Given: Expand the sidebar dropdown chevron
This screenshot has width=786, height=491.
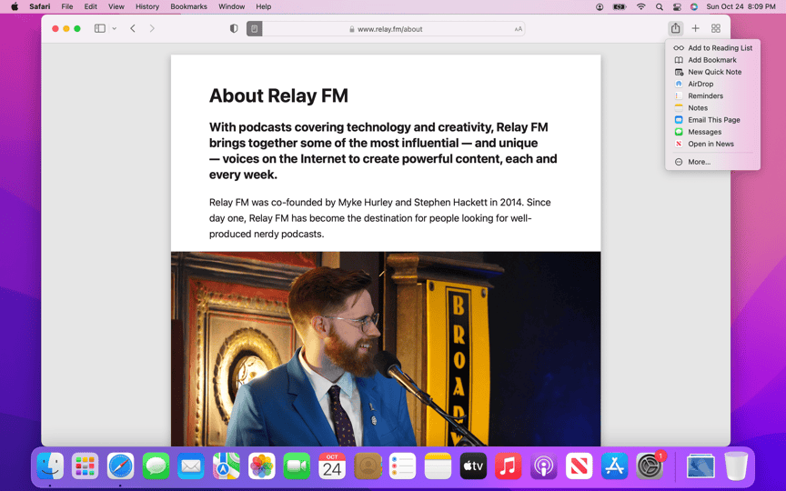Looking at the screenshot, I should pyautogui.click(x=115, y=28).
